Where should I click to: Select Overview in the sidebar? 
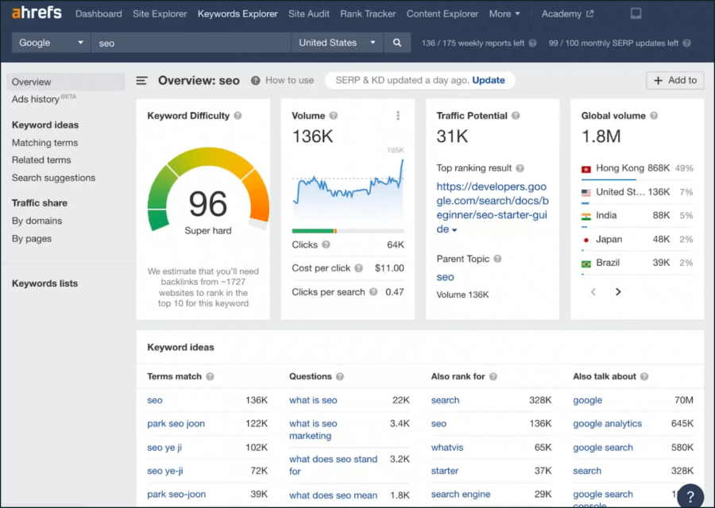click(66, 82)
